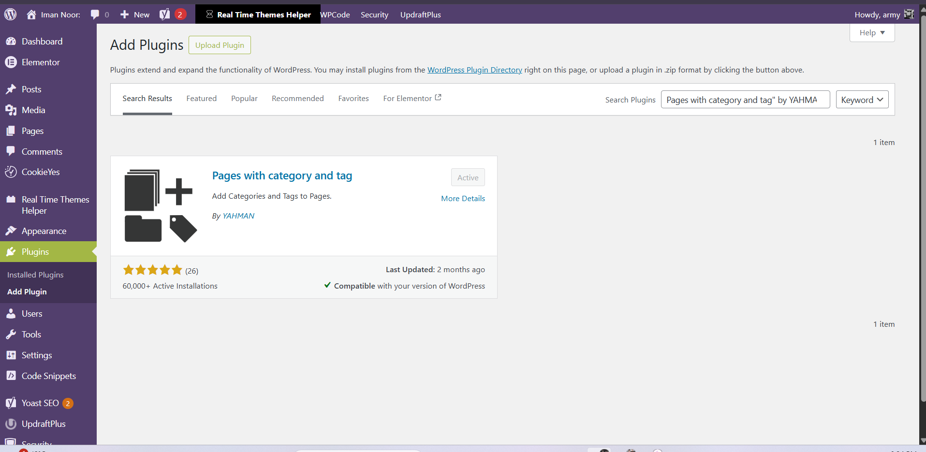926x452 pixels.
Task: Click the Media icon in sidebar
Action: tap(11, 110)
